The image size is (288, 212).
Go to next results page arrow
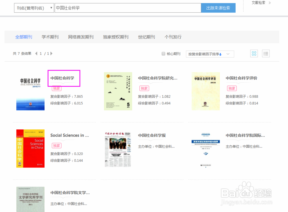[x=52, y=53]
